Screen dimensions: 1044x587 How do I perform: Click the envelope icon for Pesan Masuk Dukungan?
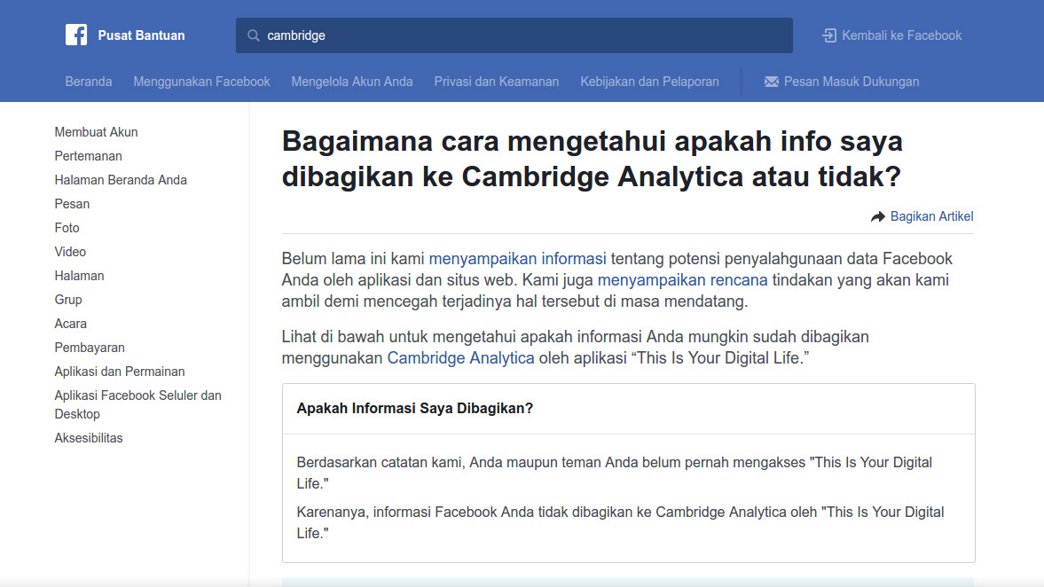click(771, 82)
